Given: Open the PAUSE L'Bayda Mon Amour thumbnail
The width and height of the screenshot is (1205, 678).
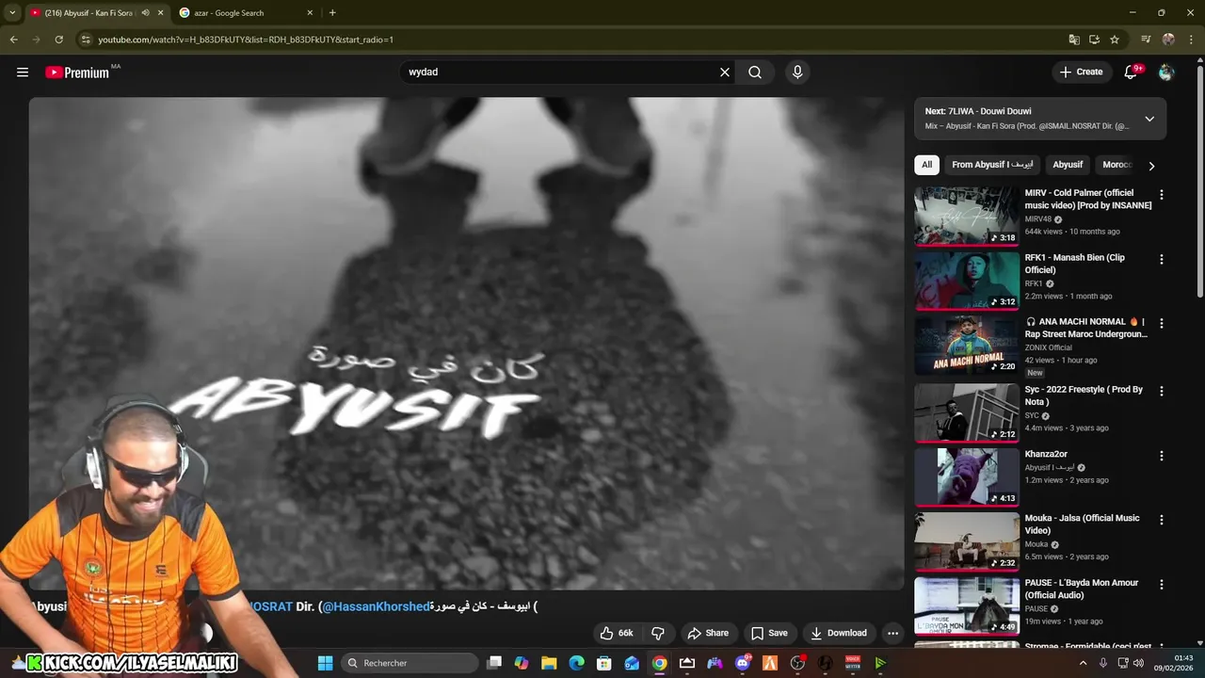Looking at the screenshot, I should [x=967, y=605].
